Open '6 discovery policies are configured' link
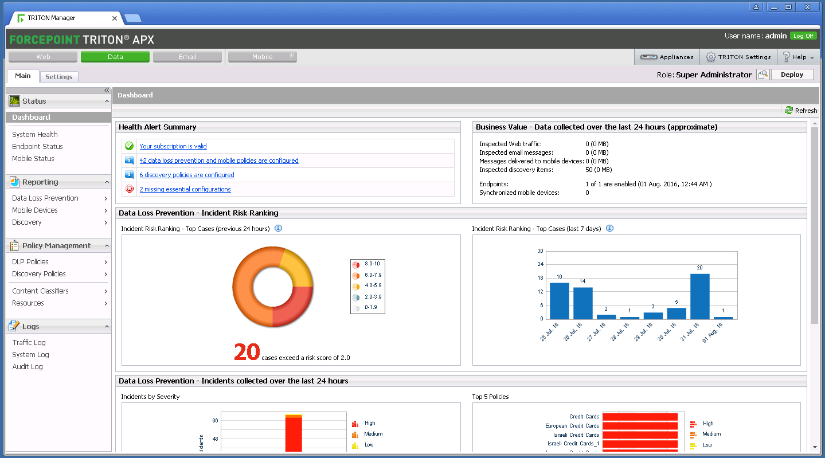825x458 pixels. click(x=187, y=175)
